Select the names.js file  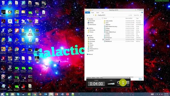click(x=108, y=36)
